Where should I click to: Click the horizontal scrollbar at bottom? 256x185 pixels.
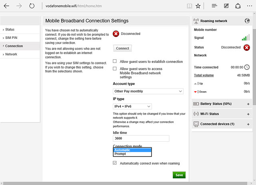point(125,183)
